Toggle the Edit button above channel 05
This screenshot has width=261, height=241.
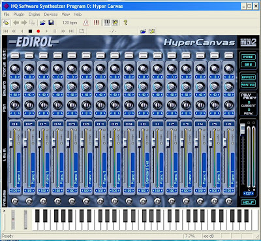pos(72,56)
